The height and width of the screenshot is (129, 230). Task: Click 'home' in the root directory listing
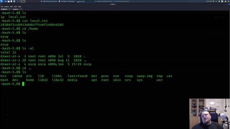pyautogui.click(x=30, y=80)
